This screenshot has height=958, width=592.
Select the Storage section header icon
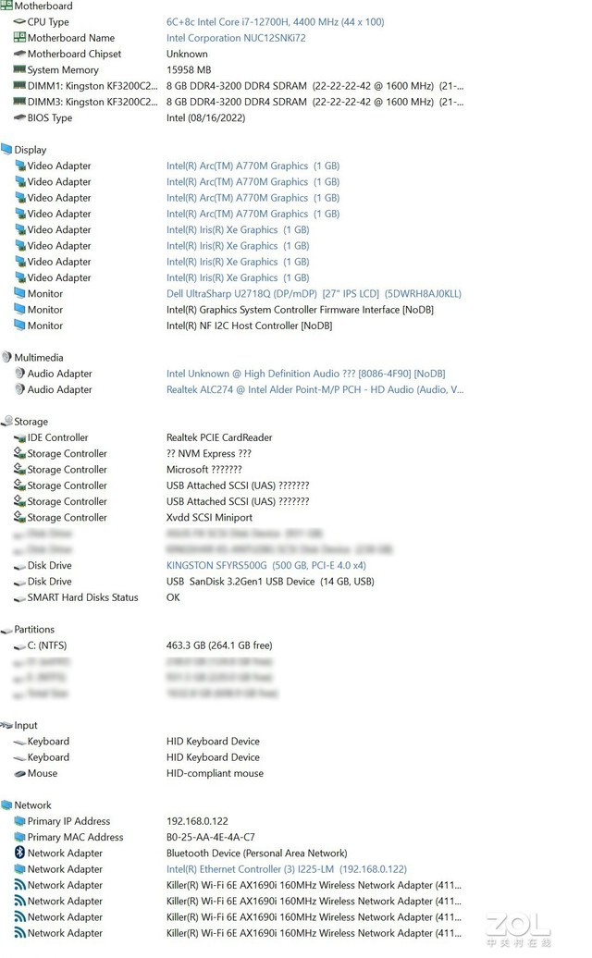(x=6, y=422)
